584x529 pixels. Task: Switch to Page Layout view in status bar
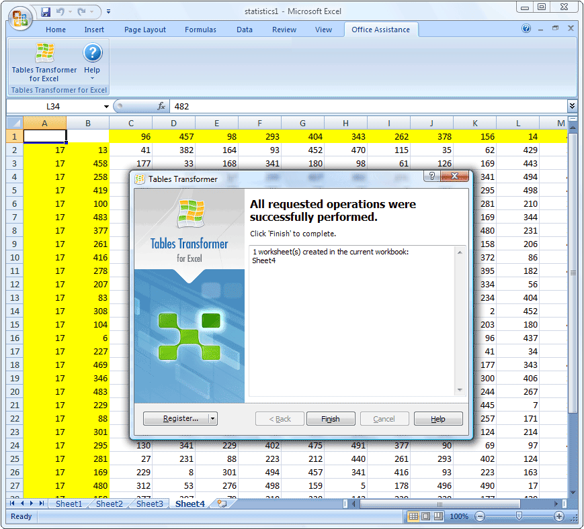click(426, 516)
